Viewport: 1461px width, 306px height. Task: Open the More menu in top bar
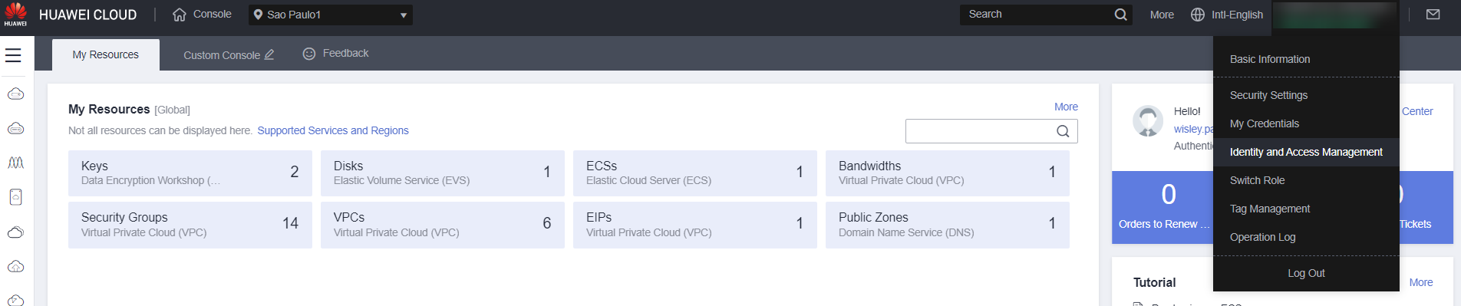[1162, 15]
